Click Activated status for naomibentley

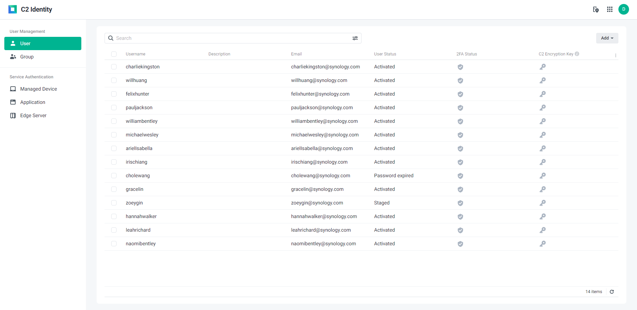(384, 244)
